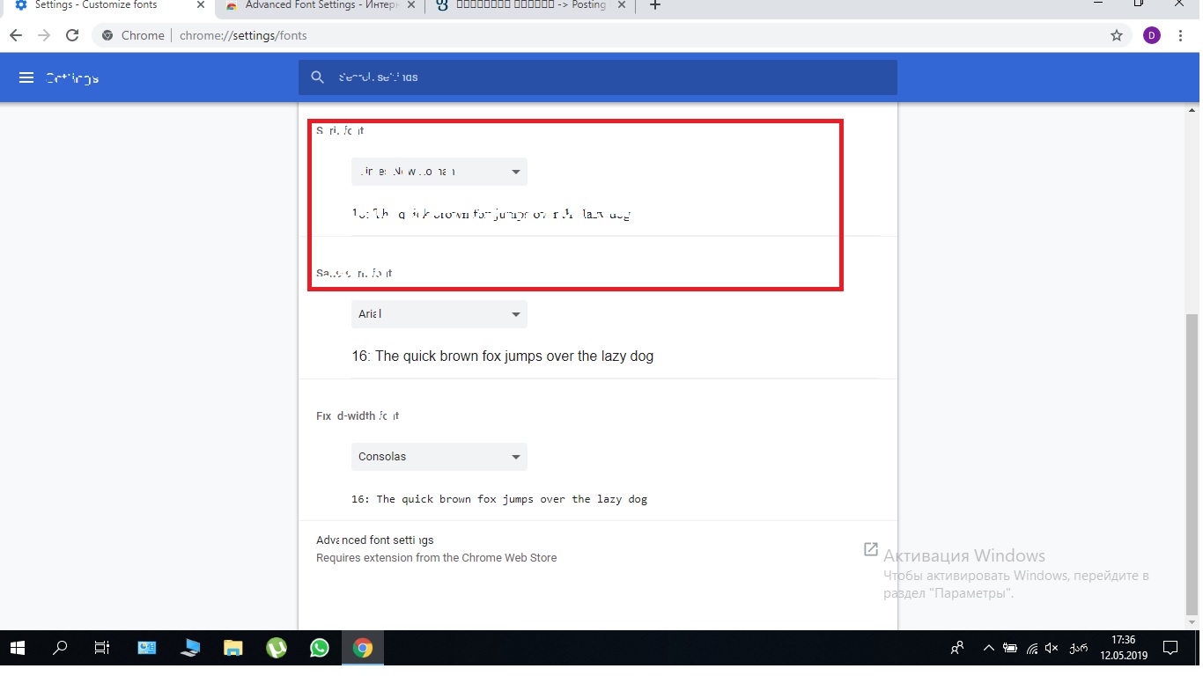Open File Explorer from the taskbar

coord(232,649)
